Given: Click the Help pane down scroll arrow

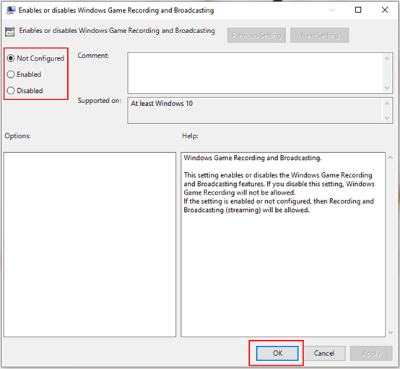Looking at the screenshot, I should tap(391, 332).
